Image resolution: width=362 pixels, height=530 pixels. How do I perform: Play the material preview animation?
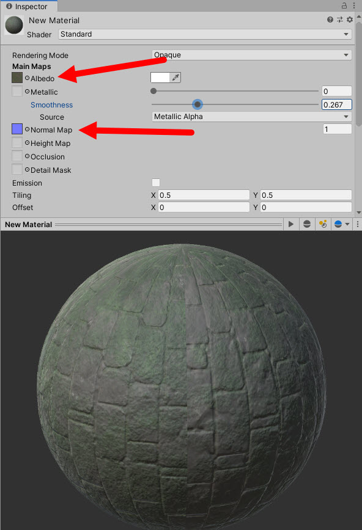pyautogui.click(x=291, y=224)
